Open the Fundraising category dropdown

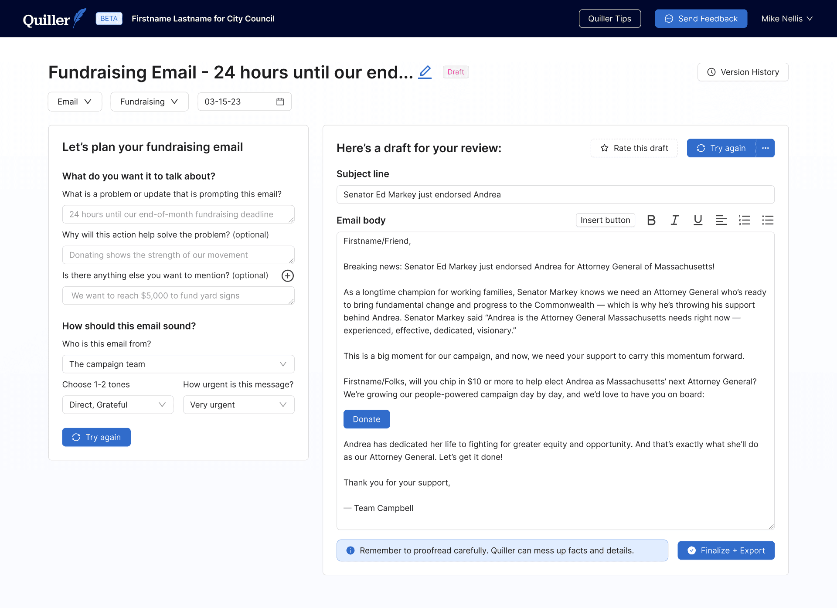149,102
